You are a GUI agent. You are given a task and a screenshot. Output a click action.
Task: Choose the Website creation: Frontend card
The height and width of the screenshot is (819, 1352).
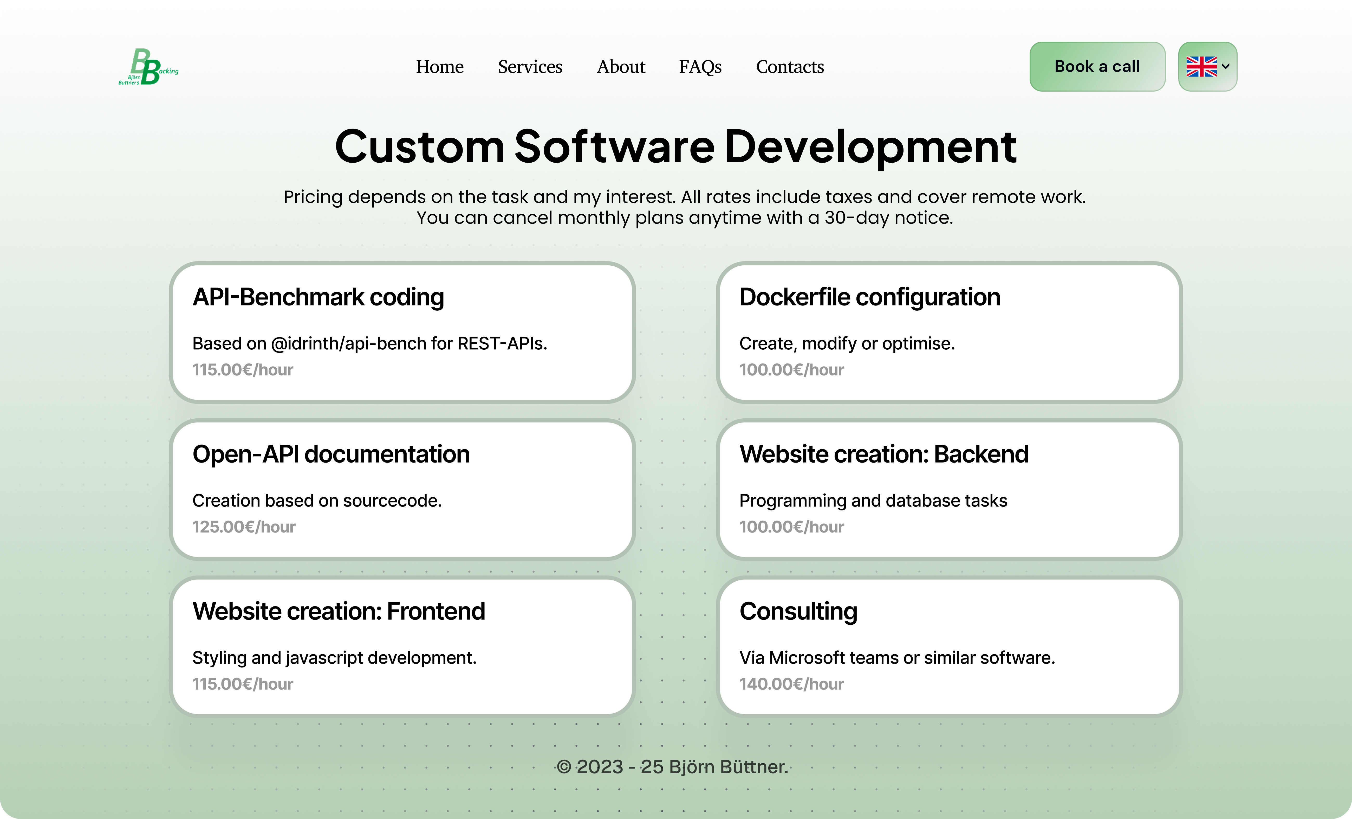[x=339, y=611]
